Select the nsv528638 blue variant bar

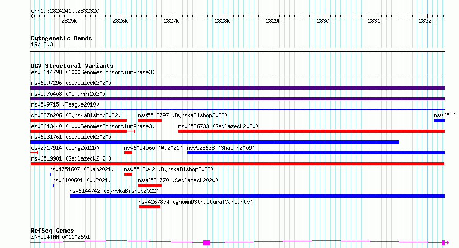click(316, 153)
